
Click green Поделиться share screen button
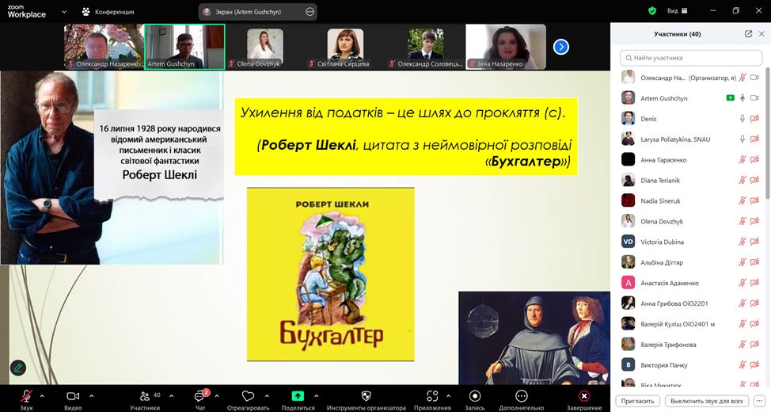point(298,399)
